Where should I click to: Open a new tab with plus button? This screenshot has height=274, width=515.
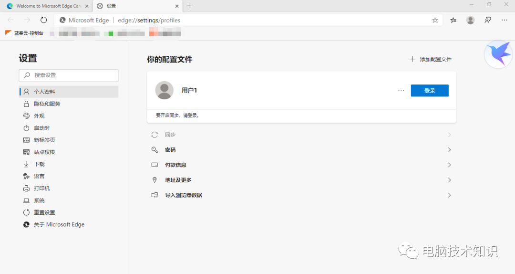coord(189,6)
